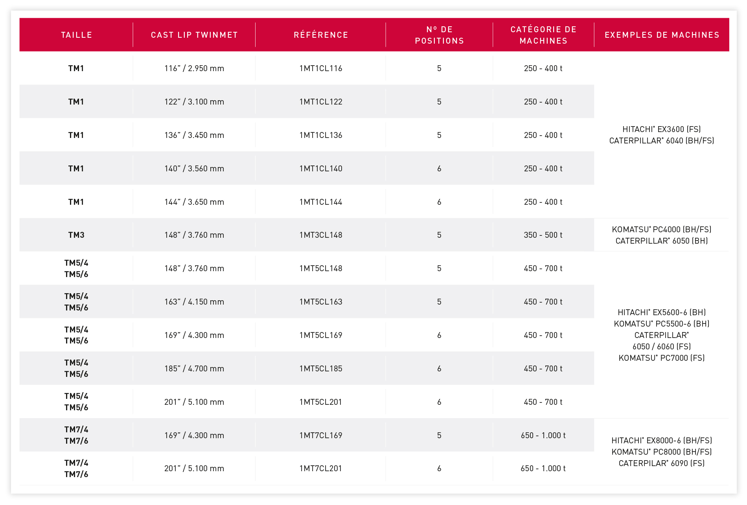Click the RÉFÉRENCE column header
747x505 pixels.
[x=321, y=35]
